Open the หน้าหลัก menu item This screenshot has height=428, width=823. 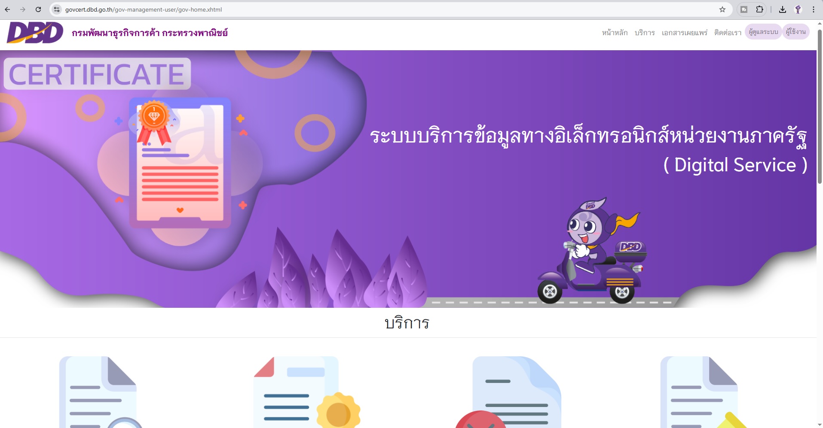tap(615, 33)
